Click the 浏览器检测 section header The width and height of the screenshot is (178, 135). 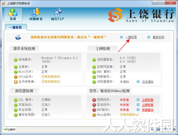click(24, 91)
